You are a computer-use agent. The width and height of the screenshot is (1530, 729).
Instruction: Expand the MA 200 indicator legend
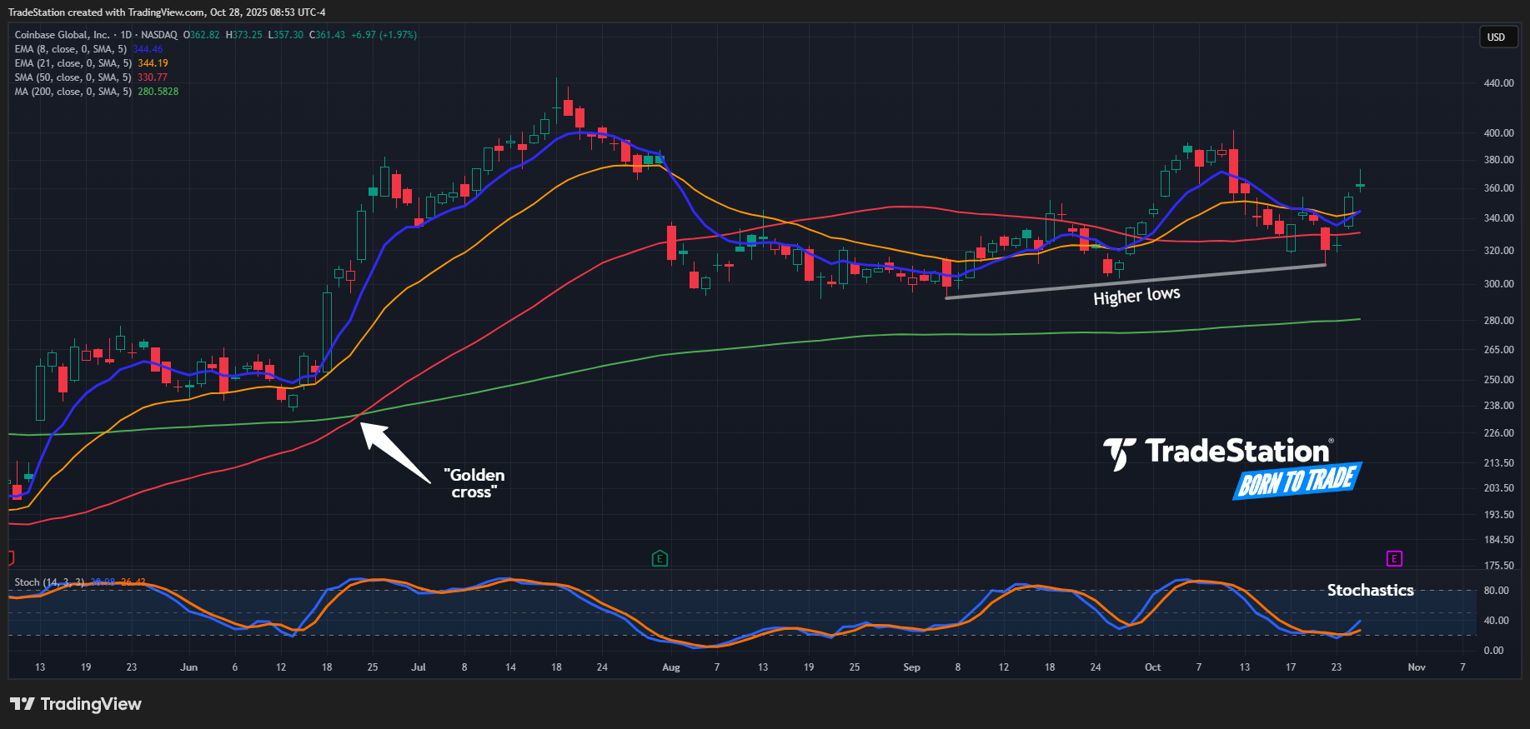75,92
